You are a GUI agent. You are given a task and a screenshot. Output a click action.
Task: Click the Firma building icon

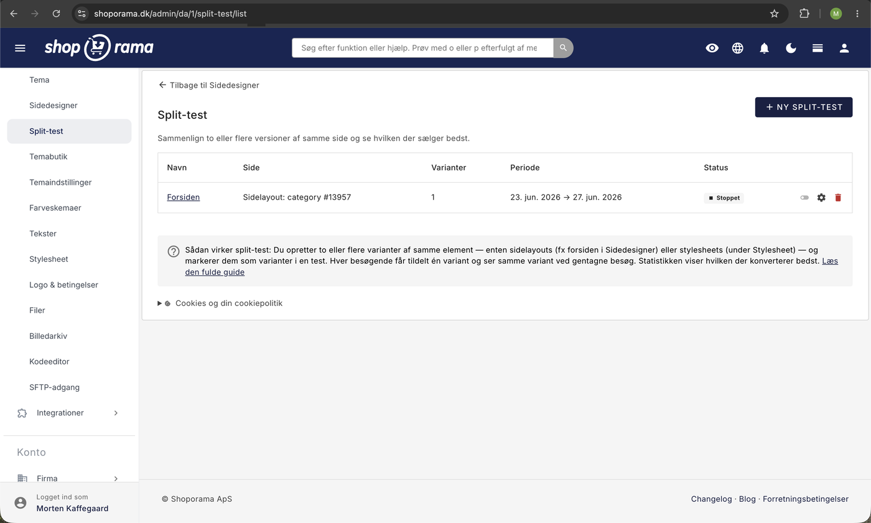(x=22, y=478)
